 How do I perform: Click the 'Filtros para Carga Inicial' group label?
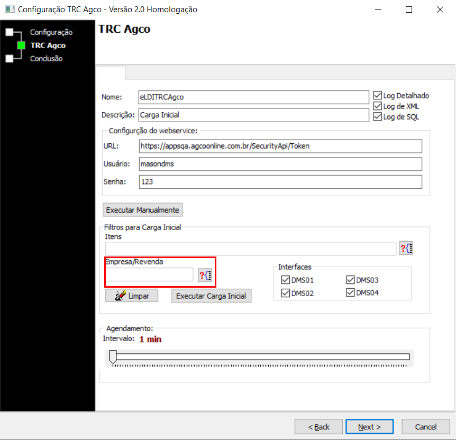coord(142,227)
